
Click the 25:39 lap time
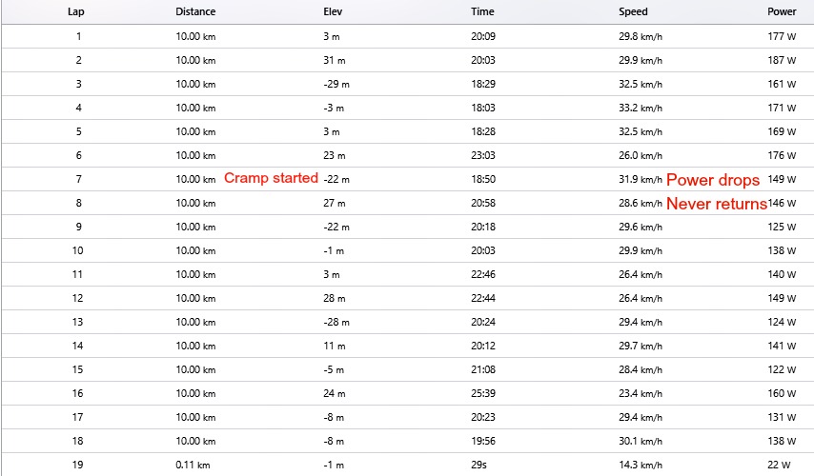point(484,393)
